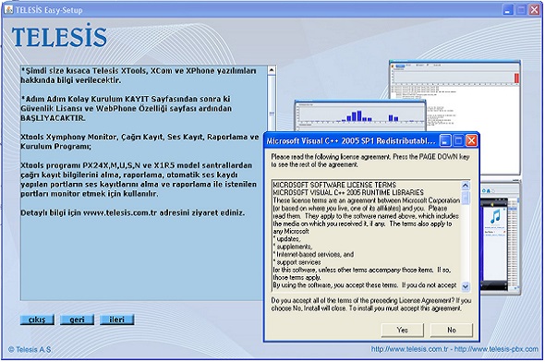
Task: Click the Telesis Easy-Setup title bar icon
Action: 8,10
